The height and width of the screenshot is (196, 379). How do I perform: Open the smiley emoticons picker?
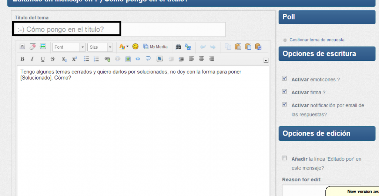pos(135,46)
